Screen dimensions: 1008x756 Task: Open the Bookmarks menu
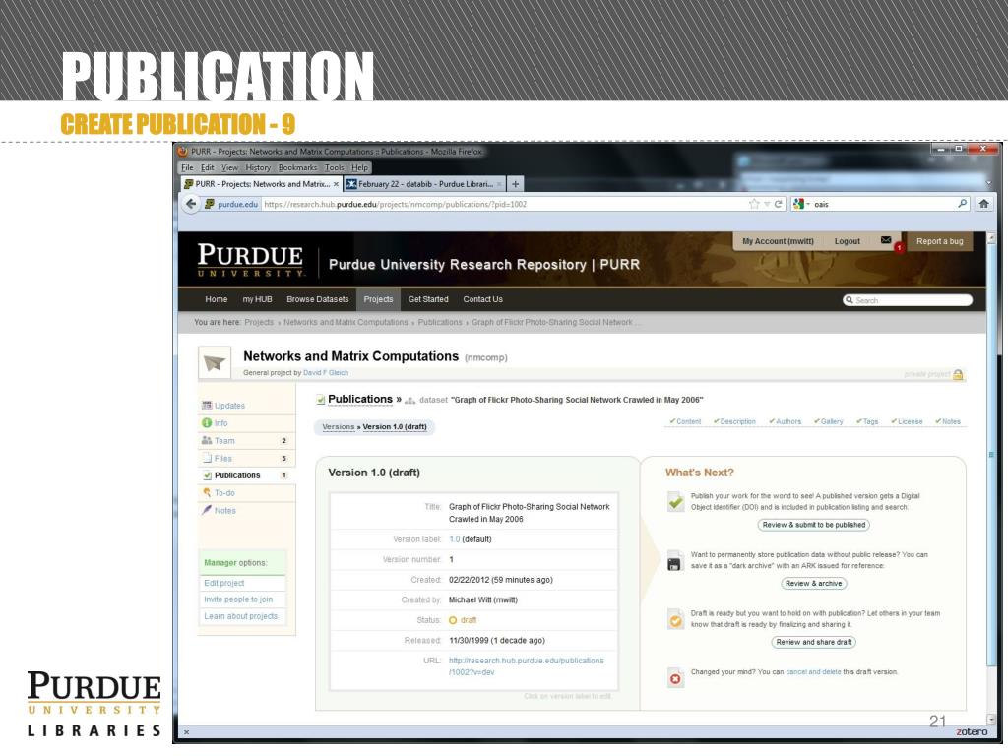point(297,167)
